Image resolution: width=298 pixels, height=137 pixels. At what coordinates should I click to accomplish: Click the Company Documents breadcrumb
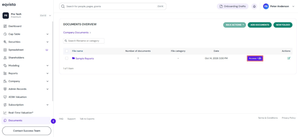tap(76, 33)
